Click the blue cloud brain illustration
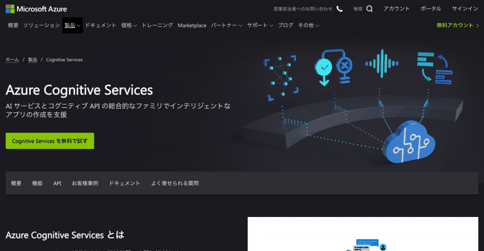Screen dimensions: 484x251 (409, 142)
